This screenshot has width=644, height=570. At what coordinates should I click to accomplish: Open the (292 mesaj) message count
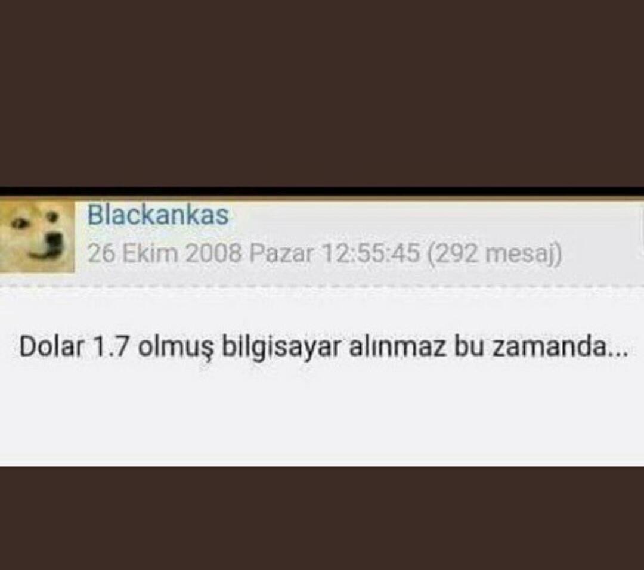[494, 253]
